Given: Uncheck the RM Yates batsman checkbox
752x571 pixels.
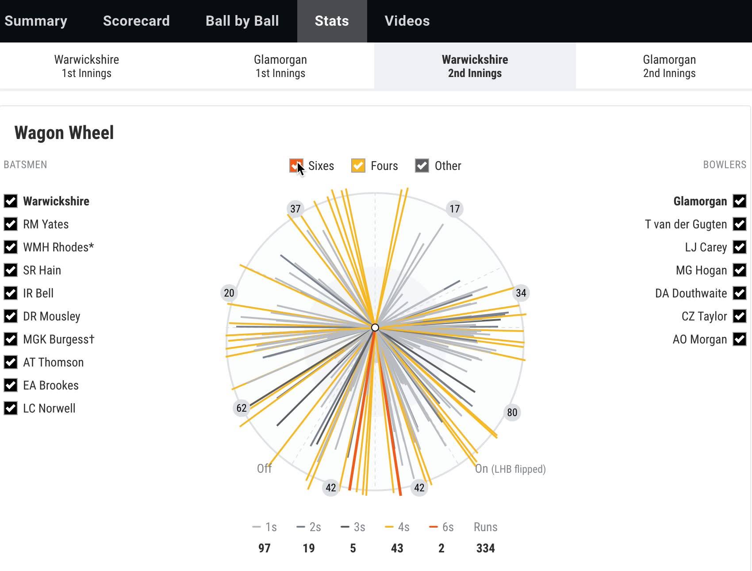Looking at the screenshot, I should click(11, 224).
